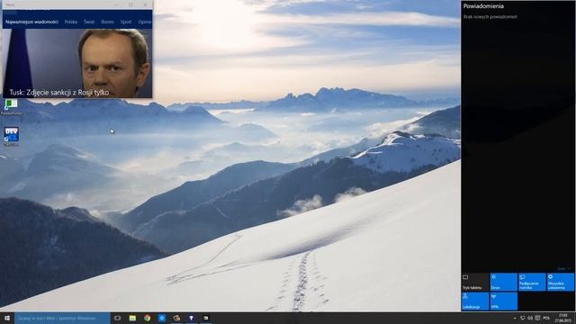Switch to Polska tab in News
Viewport: 576px width, 324px height.
(70, 22)
